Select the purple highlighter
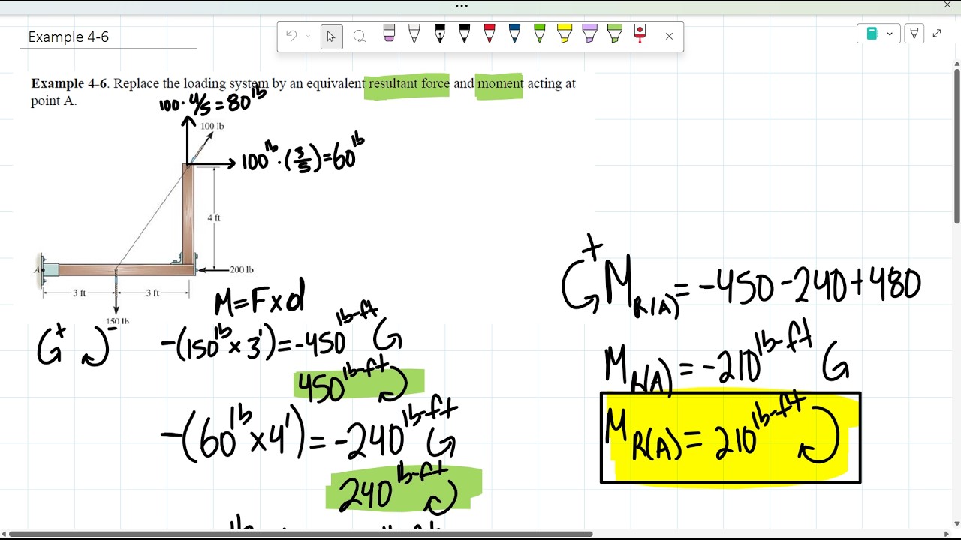961x540 pixels. [589, 34]
